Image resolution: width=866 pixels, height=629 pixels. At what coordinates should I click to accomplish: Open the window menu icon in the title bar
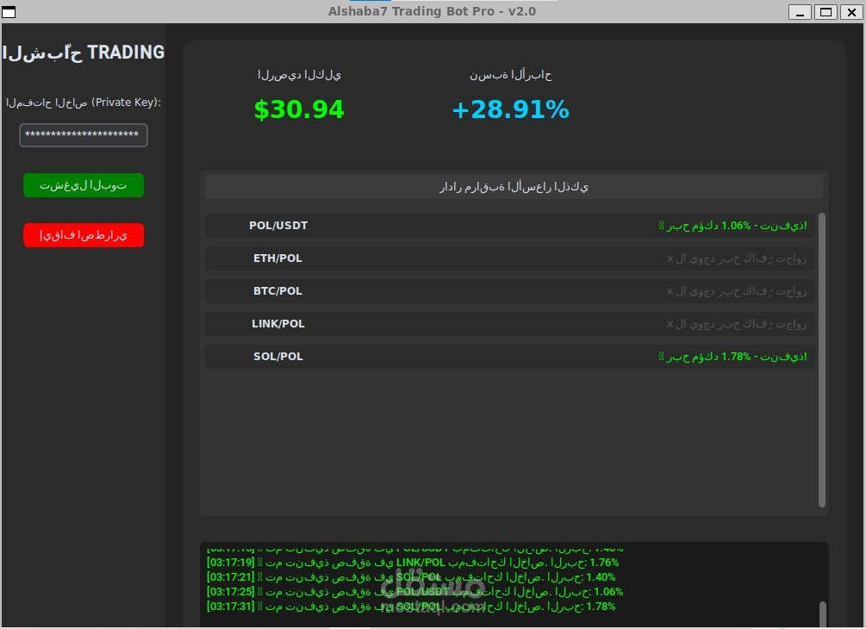point(9,11)
